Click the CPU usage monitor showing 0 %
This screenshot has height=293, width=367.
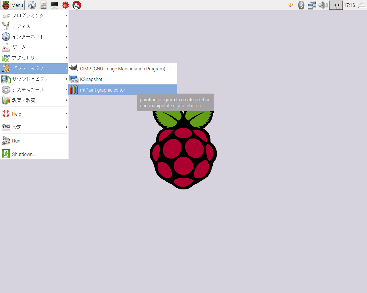click(336, 5)
